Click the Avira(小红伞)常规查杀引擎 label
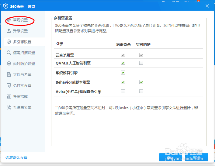This screenshot has width=215, height=166. tap(78, 92)
